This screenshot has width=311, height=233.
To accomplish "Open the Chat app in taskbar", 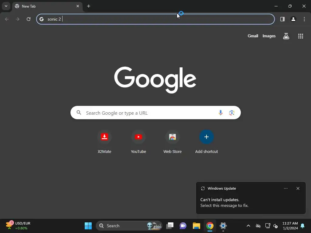I will (x=183, y=226).
